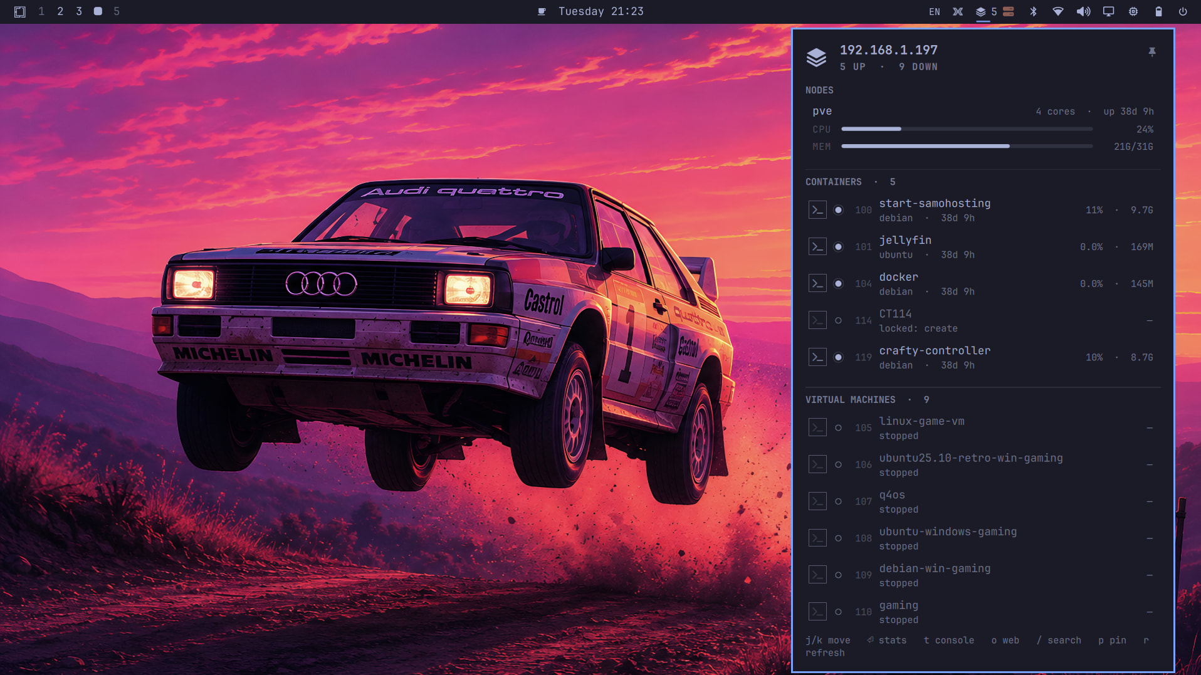
Task: Click the volume speaker icon
Action: point(1083,12)
